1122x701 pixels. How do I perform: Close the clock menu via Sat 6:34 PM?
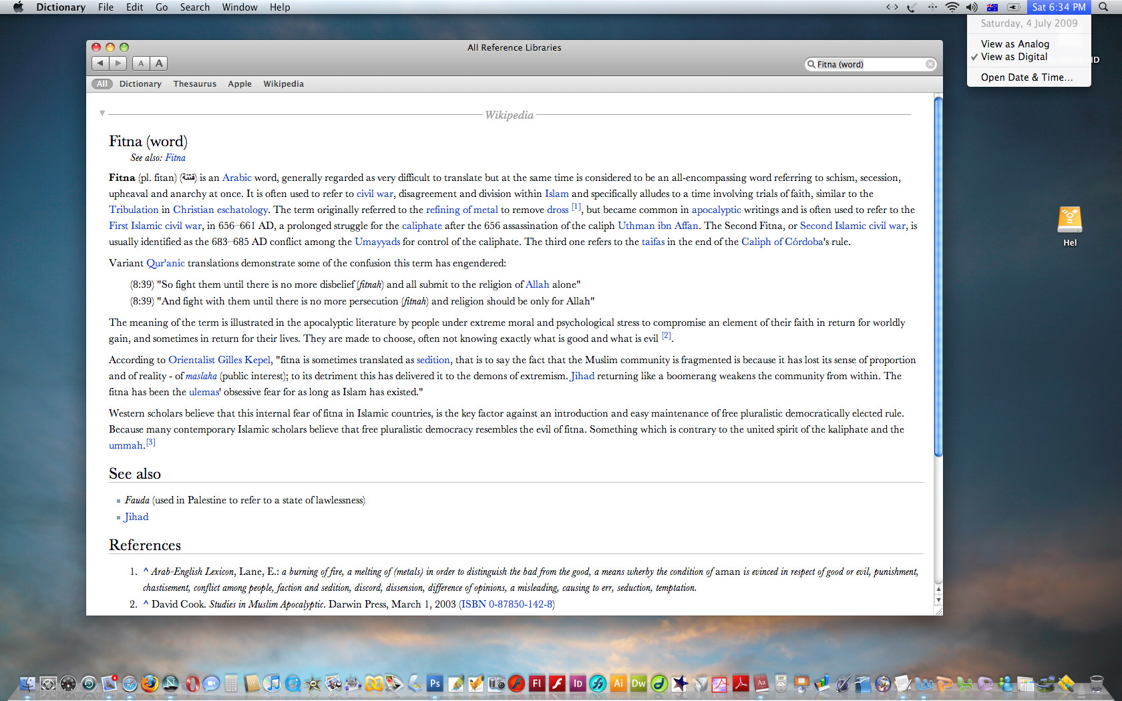(x=1059, y=7)
